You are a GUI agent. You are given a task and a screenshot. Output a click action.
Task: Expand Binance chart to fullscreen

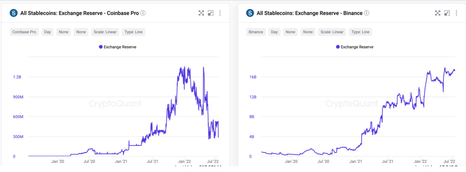(437, 13)
